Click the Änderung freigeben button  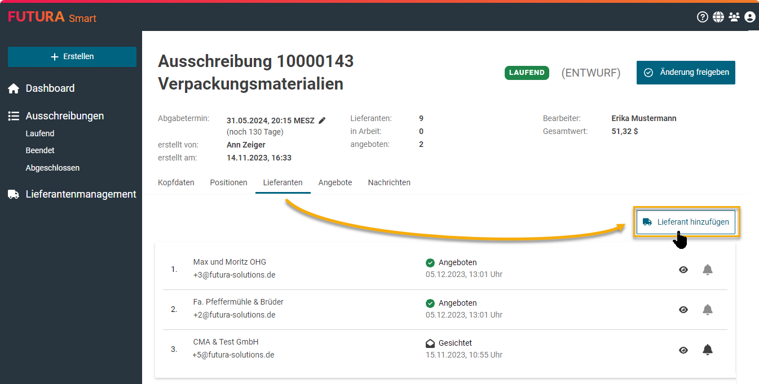[686, 73]
